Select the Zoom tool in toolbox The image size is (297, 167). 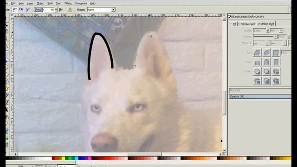coord(7,39)
